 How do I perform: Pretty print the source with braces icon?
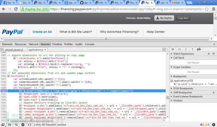point(30,125)
